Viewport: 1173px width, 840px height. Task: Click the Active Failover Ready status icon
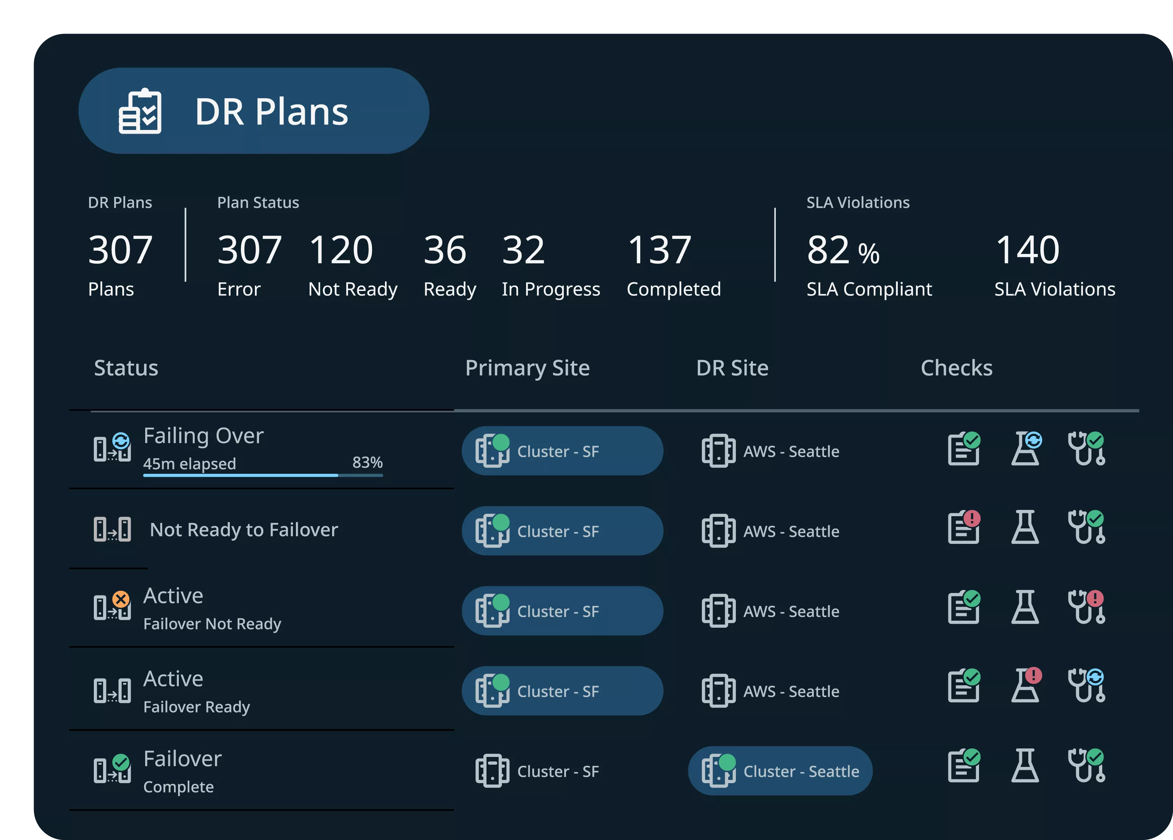tap(112, 690)
